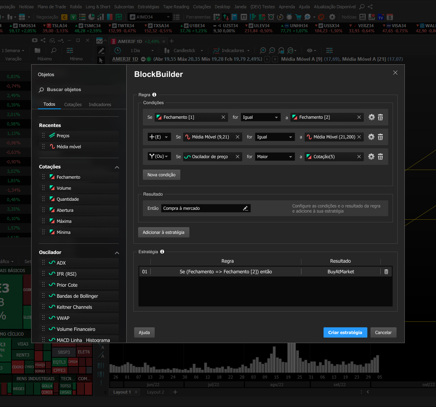Clear the Oscilador de preço operand
Image resolution: width=436 pixels, height=407 pixels.
pyautogui.click(x=238, y=157)
